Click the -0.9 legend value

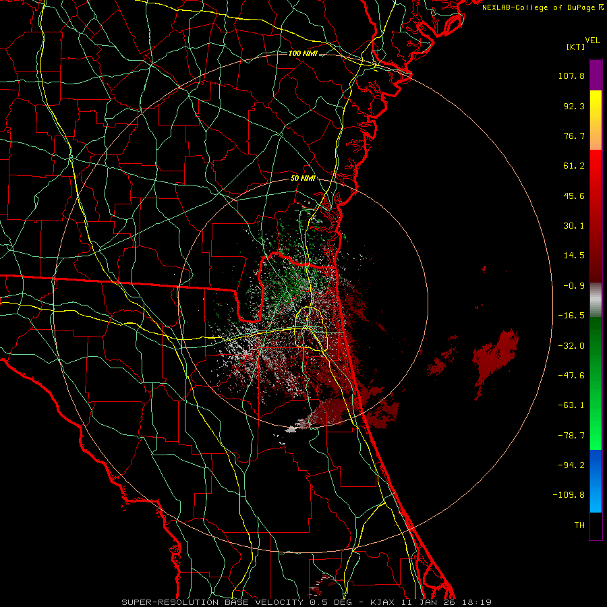(x=574, y=286)
